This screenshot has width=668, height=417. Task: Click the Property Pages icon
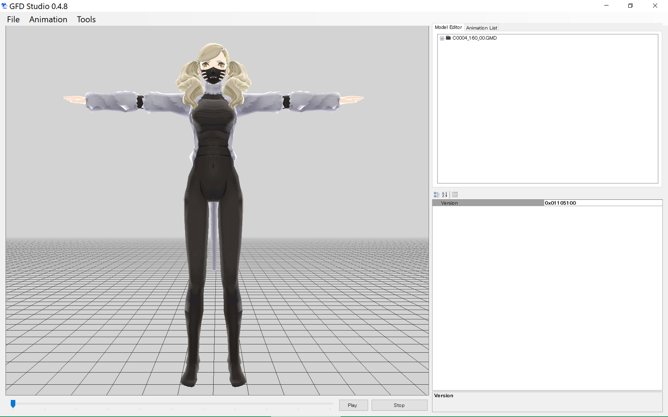click(x=455, y=195)
